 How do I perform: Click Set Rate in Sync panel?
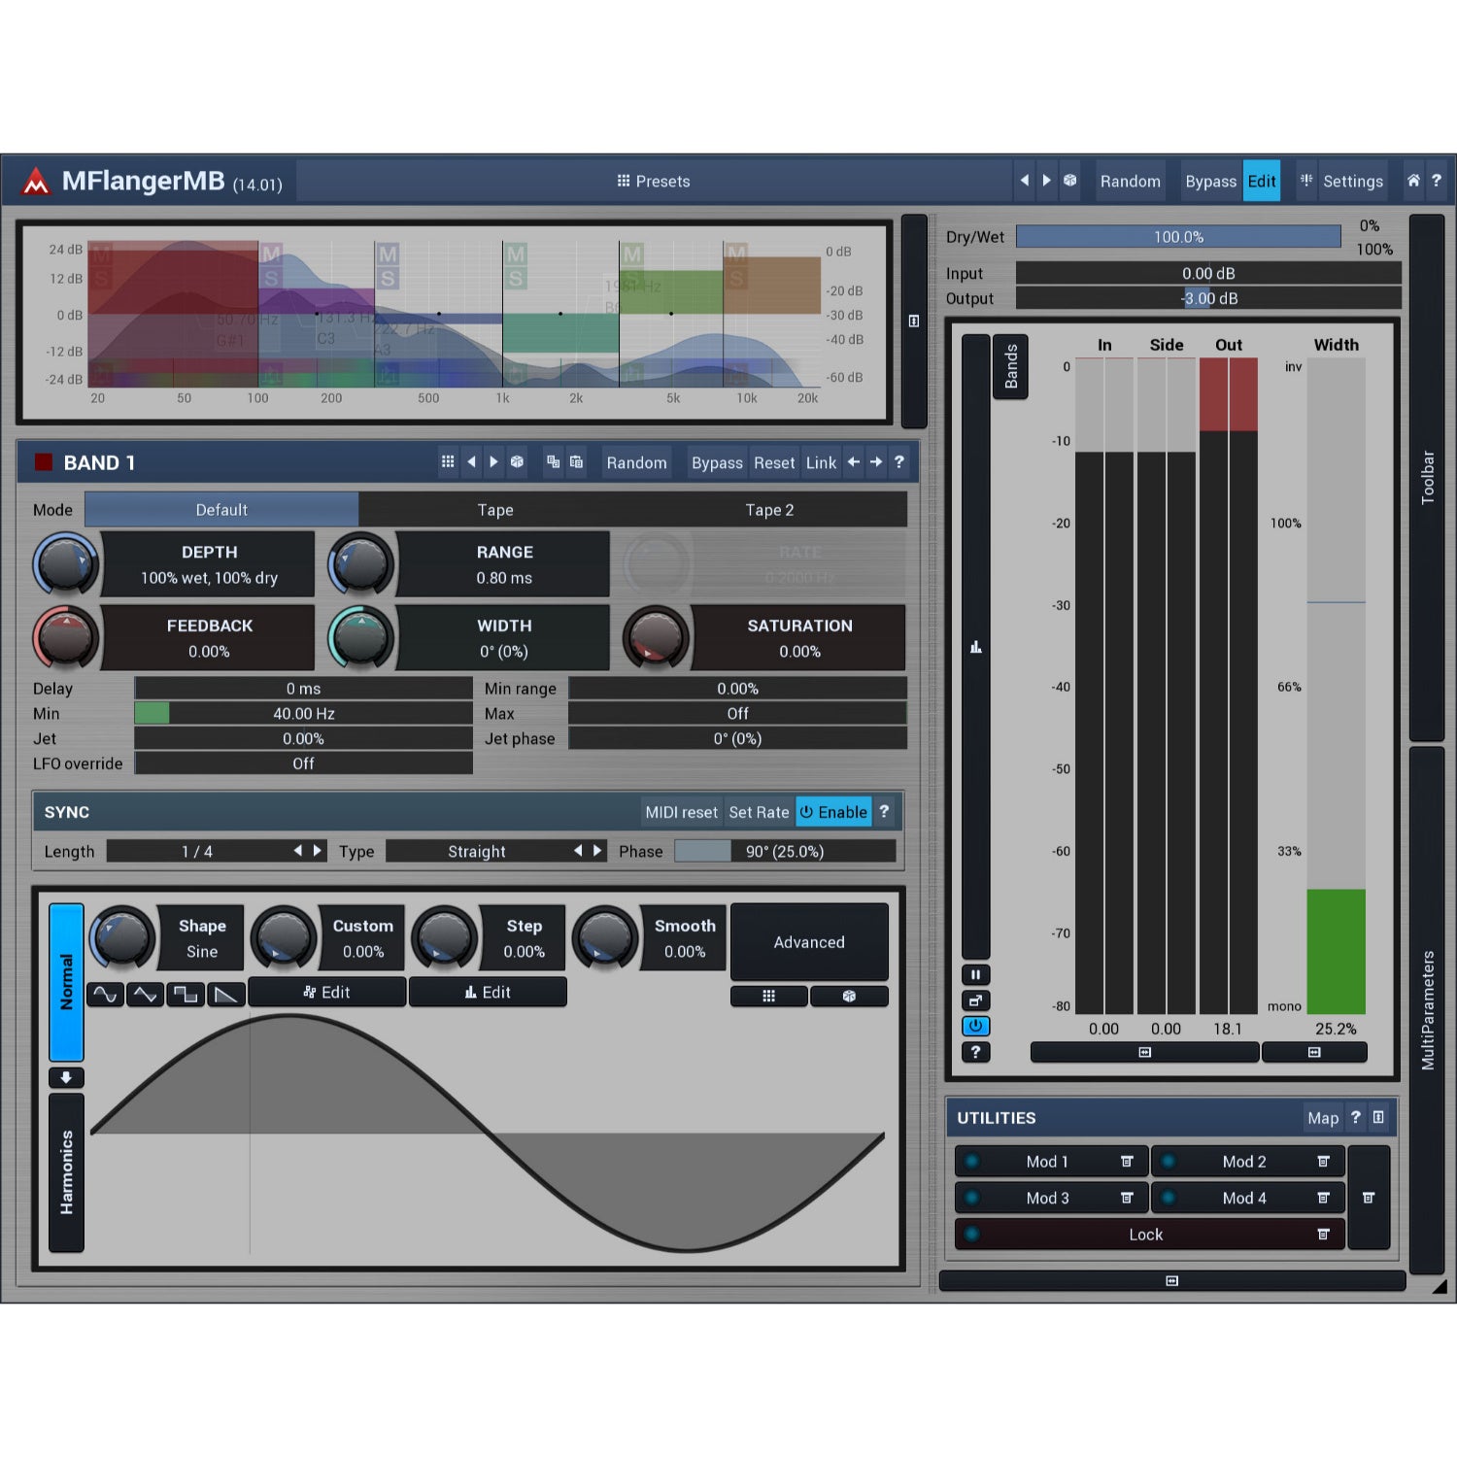coord(759,812)
